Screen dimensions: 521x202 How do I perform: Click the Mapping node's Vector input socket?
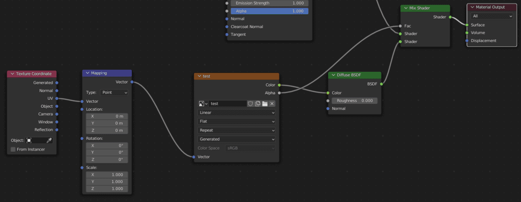click(x=82, y=101)
